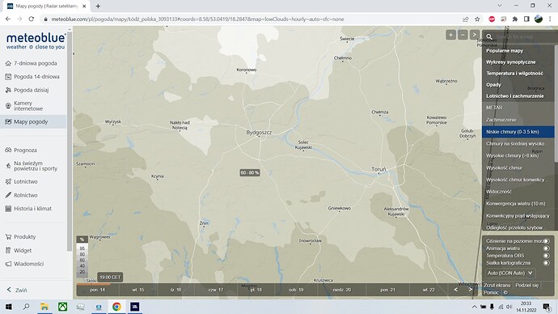Toggle Ciśnienie na poziomie morza overlay
This screenshot has width=558, height=314.
click(x=546, y=241)
